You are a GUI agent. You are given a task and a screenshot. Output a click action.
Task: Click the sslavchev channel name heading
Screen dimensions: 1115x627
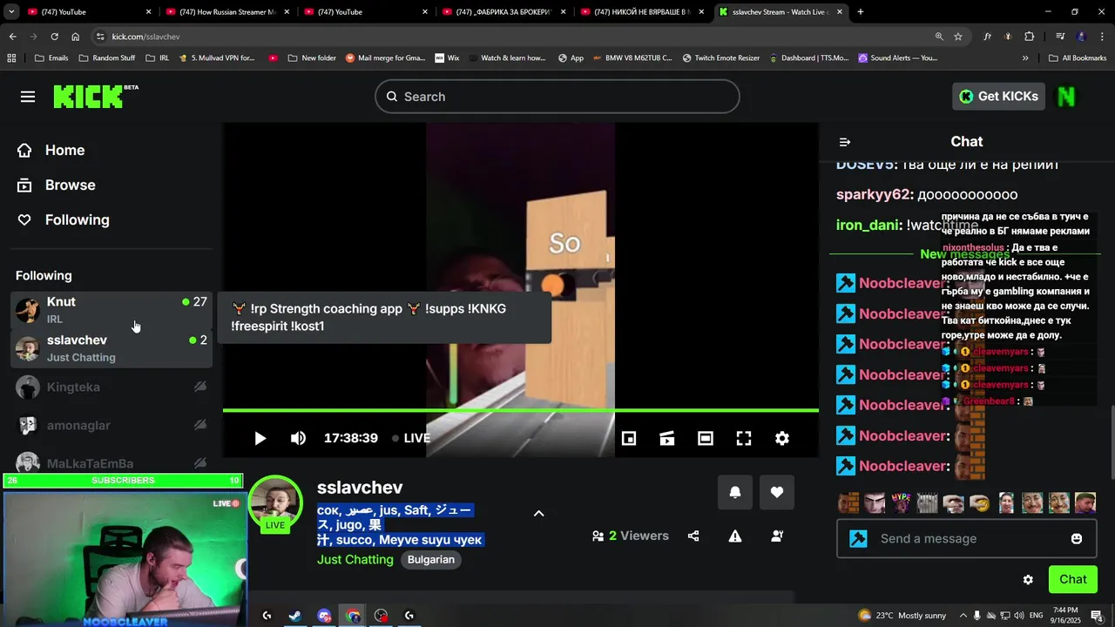(360, 488)
